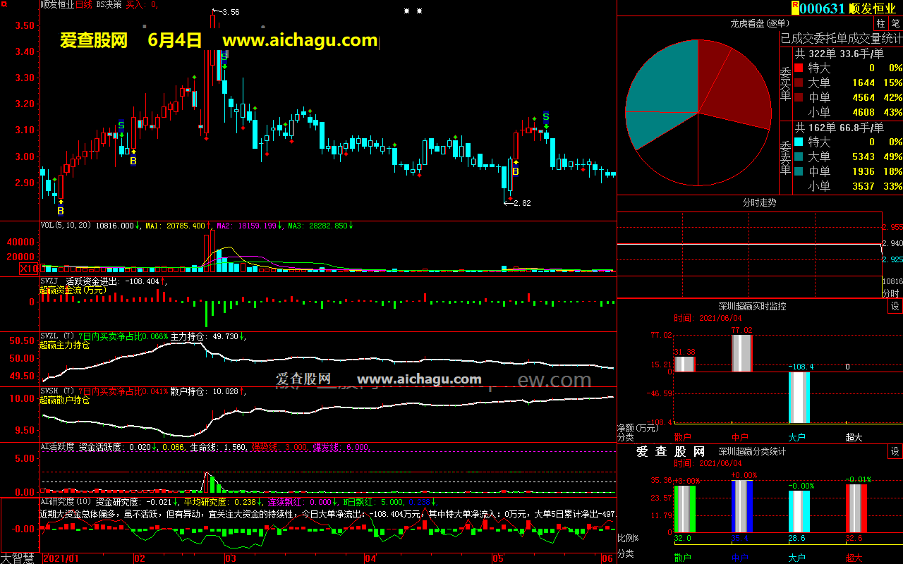Image resolution: width=903 pixels, height=564 pixels.
Task: Select the SVZL (7) indicator label
Action: 58,336
